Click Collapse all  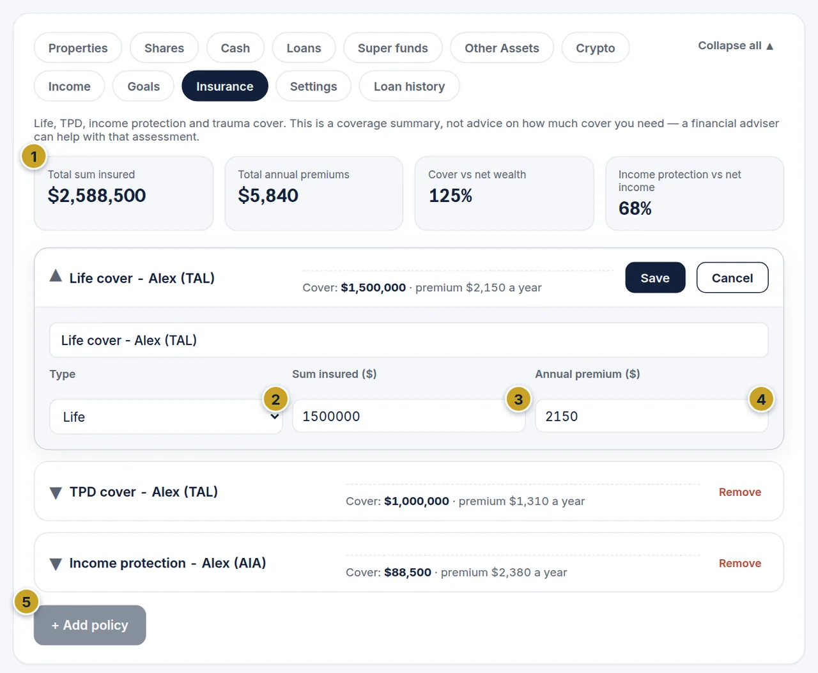pos(736,46)
